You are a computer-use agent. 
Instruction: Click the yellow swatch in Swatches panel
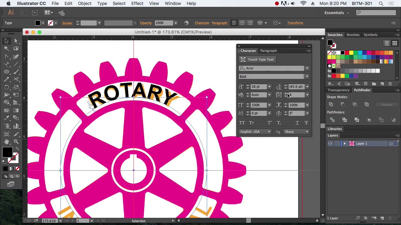351,53
